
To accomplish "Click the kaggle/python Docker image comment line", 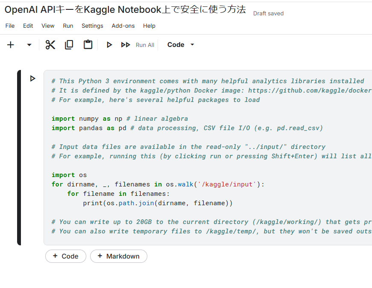I will tap(211, 90).
